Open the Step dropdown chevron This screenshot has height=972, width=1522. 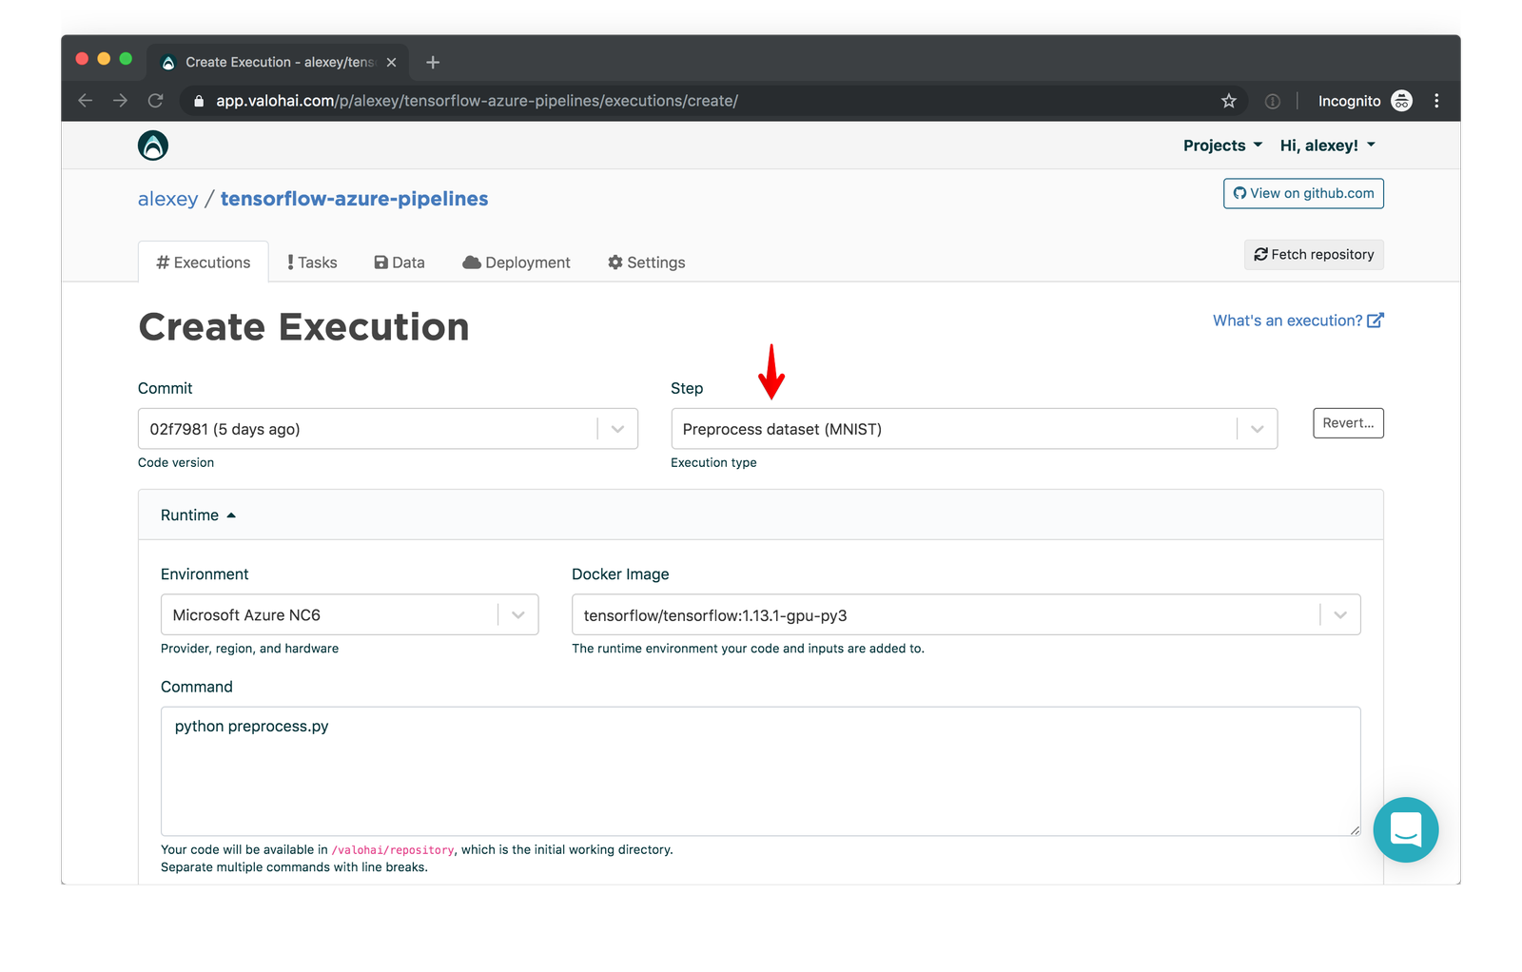pos(1257,429)
